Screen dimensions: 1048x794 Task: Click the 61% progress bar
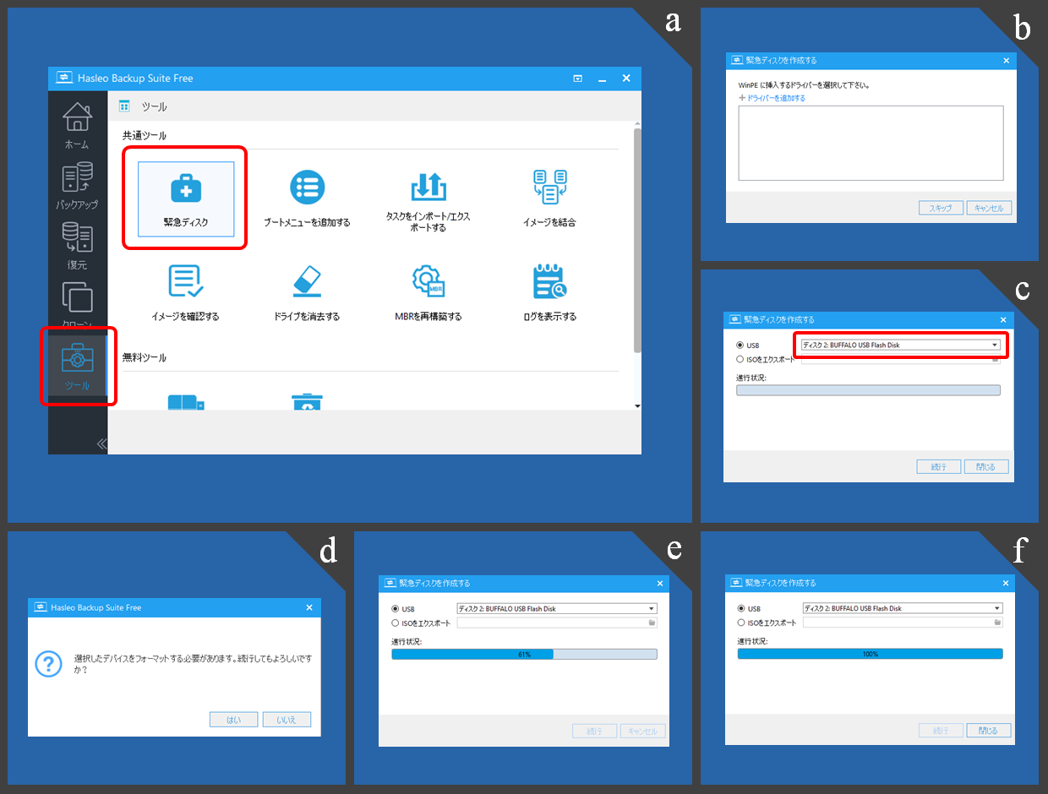524,655
